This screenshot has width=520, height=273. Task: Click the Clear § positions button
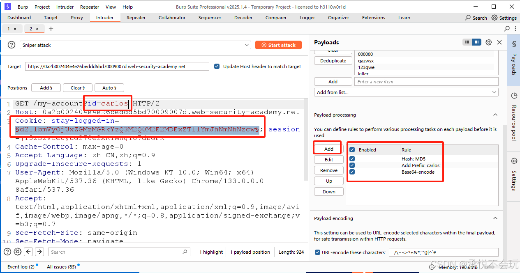tap(78, 88)
